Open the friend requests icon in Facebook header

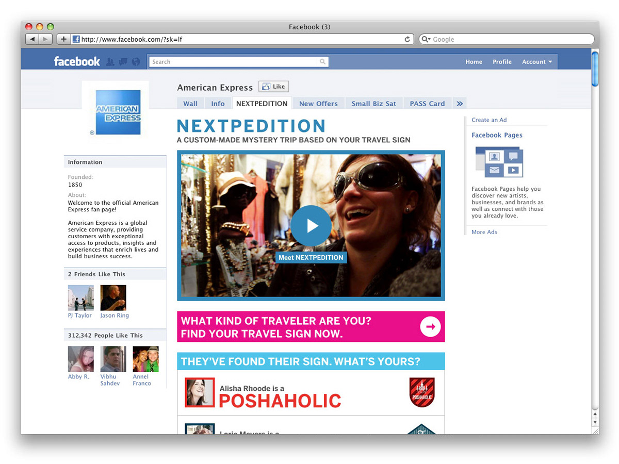tap(110, 62)
